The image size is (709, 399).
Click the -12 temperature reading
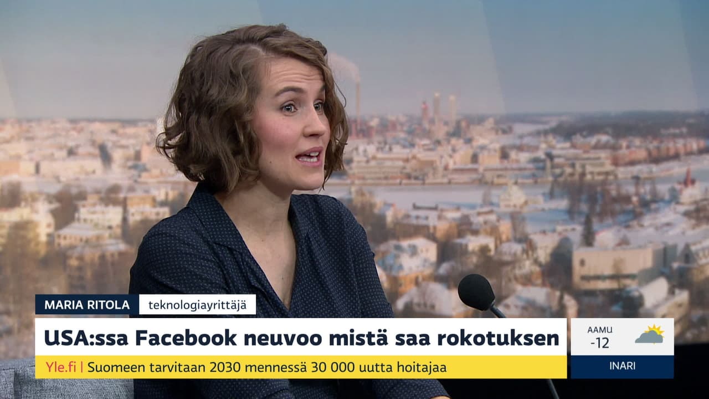(599, 343)
